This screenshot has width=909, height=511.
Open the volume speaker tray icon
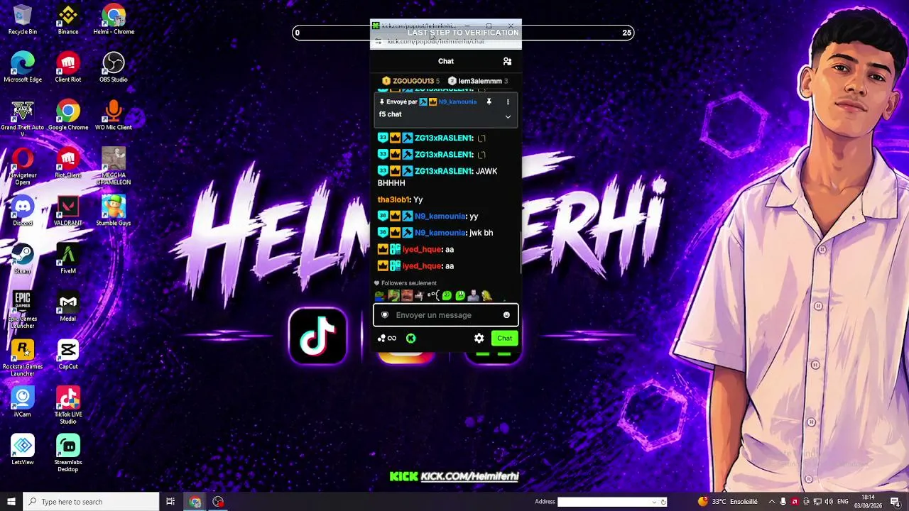[829, 502]
